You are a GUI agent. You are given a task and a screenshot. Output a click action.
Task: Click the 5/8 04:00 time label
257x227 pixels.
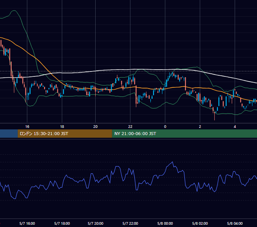(x=235, y=223)
